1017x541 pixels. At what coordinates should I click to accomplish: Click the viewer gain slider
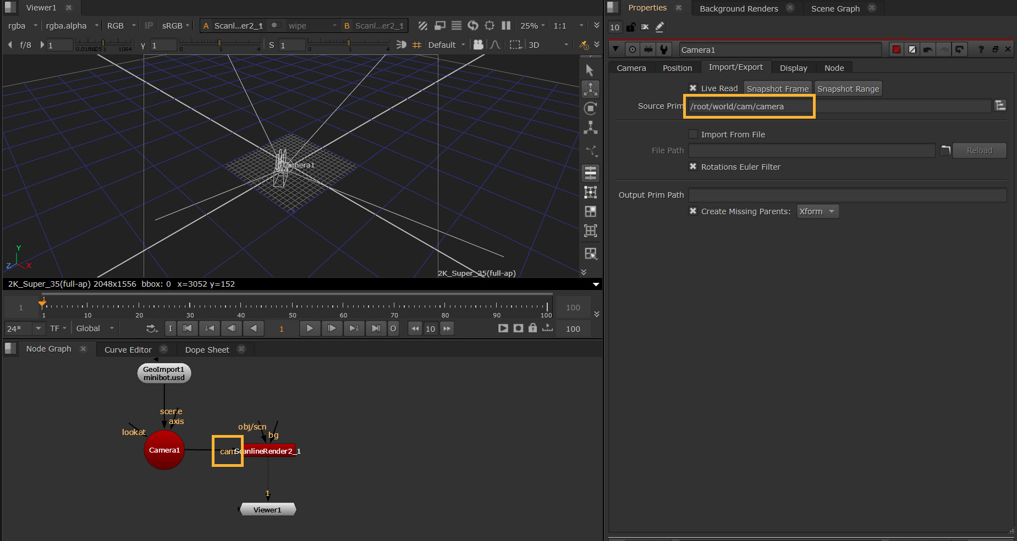tap(103, 43)
